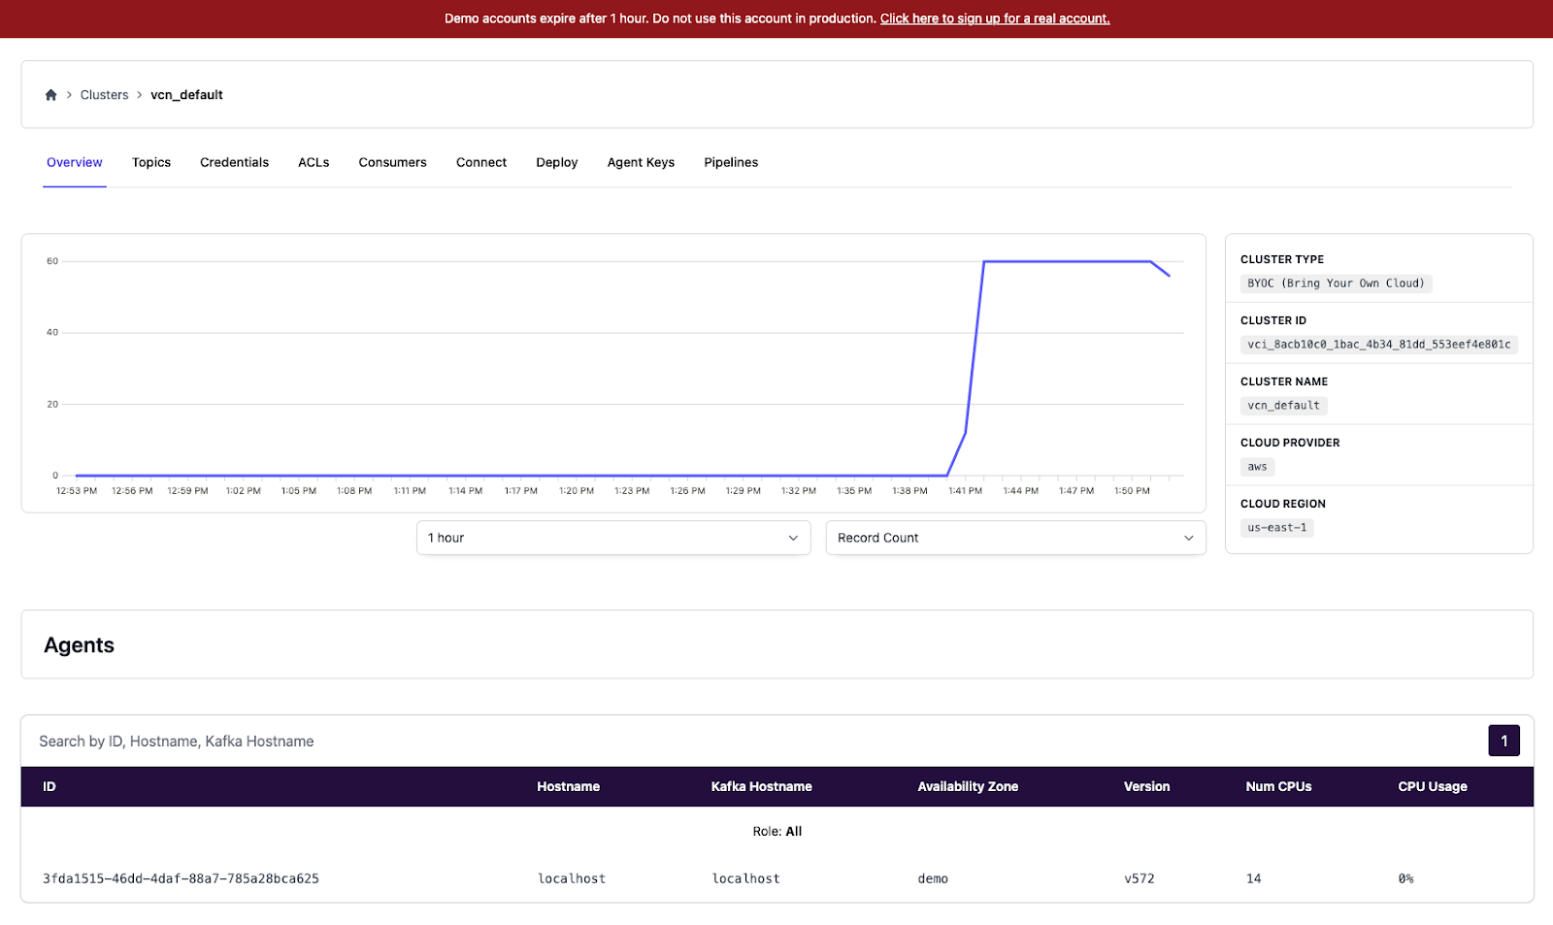Click the Availability Zone column header

click(968, 787)
